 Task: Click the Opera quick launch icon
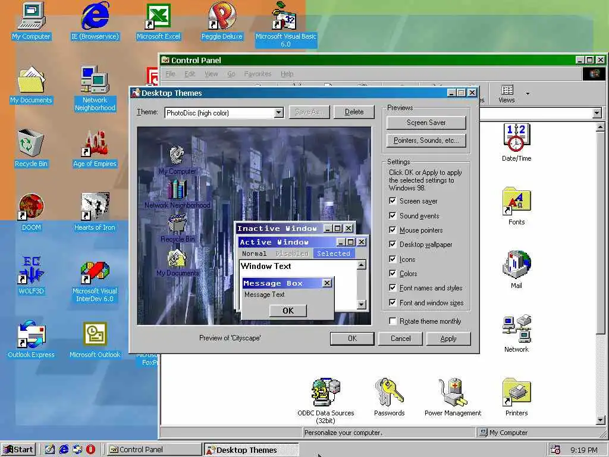[90, 450]
